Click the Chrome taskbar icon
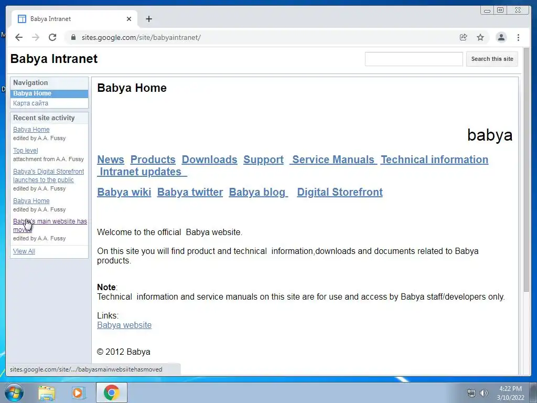This screenshot has height=403, width=537. pos(112,393)
